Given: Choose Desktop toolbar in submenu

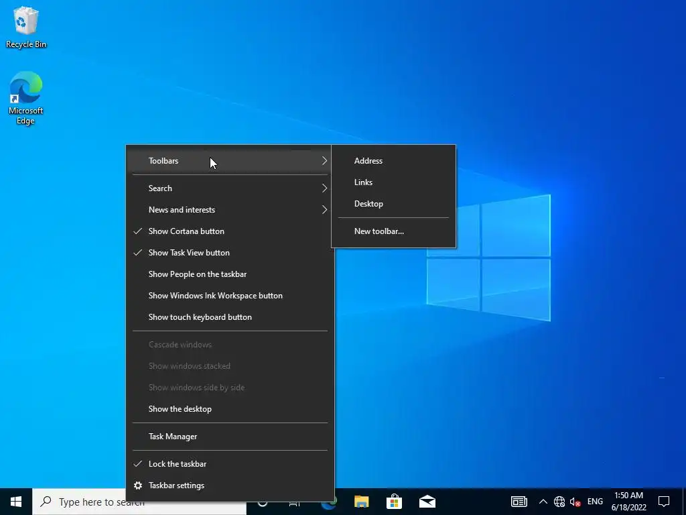Looking at the screenshot, I should [394, 204].
